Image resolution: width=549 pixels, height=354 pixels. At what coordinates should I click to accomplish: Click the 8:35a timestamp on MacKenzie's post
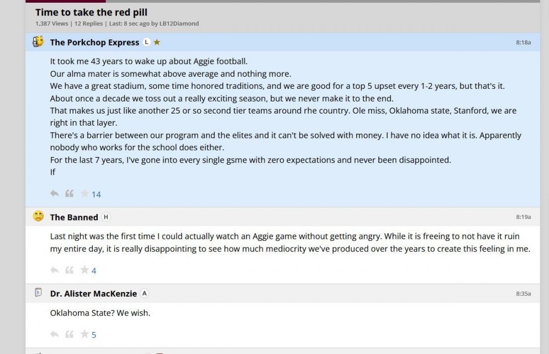[523, 294]
